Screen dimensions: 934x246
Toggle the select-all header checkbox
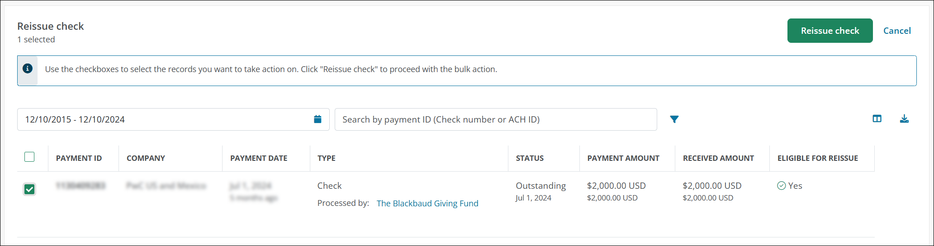click(x=29, y=157)
